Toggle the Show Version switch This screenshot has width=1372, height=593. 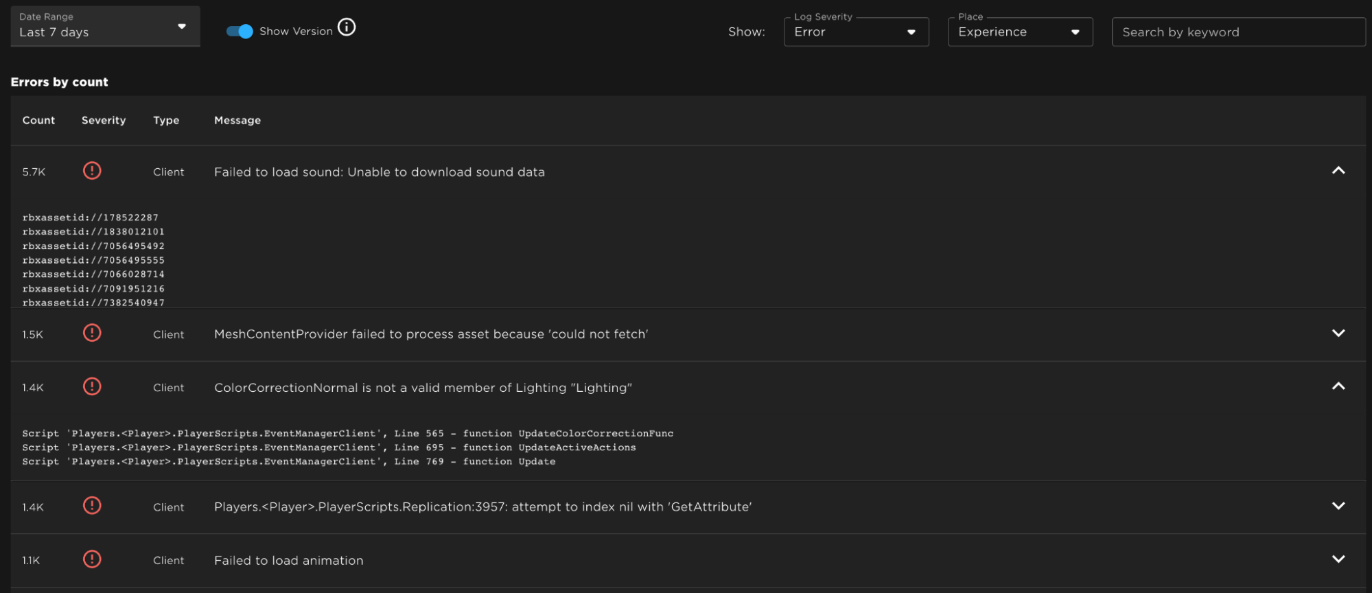tap(240, 32)
